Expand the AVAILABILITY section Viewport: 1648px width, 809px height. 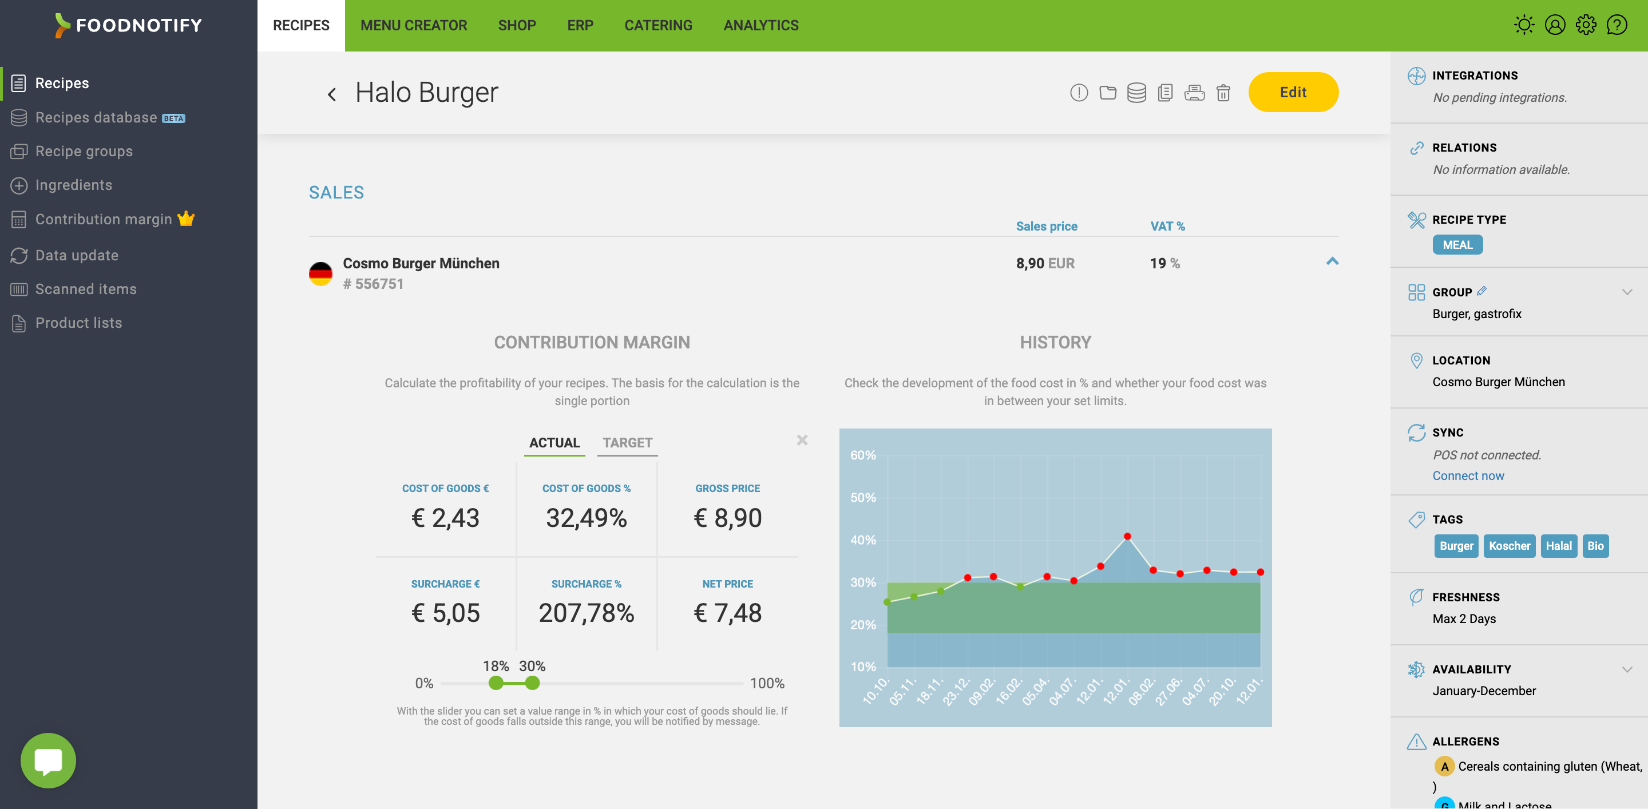point(1627,669)
